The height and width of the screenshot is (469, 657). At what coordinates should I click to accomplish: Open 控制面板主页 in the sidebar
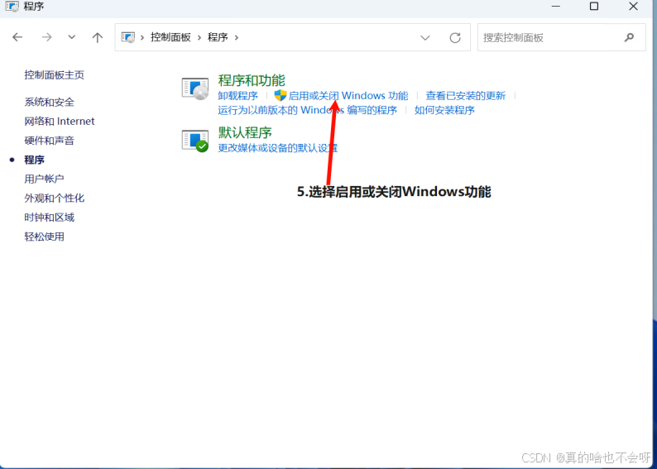(x=54, y=75)
